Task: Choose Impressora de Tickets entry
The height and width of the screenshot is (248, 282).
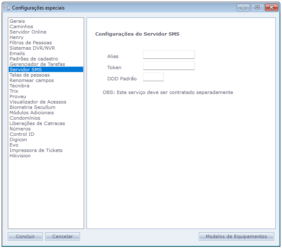Action: coord(36,150)
